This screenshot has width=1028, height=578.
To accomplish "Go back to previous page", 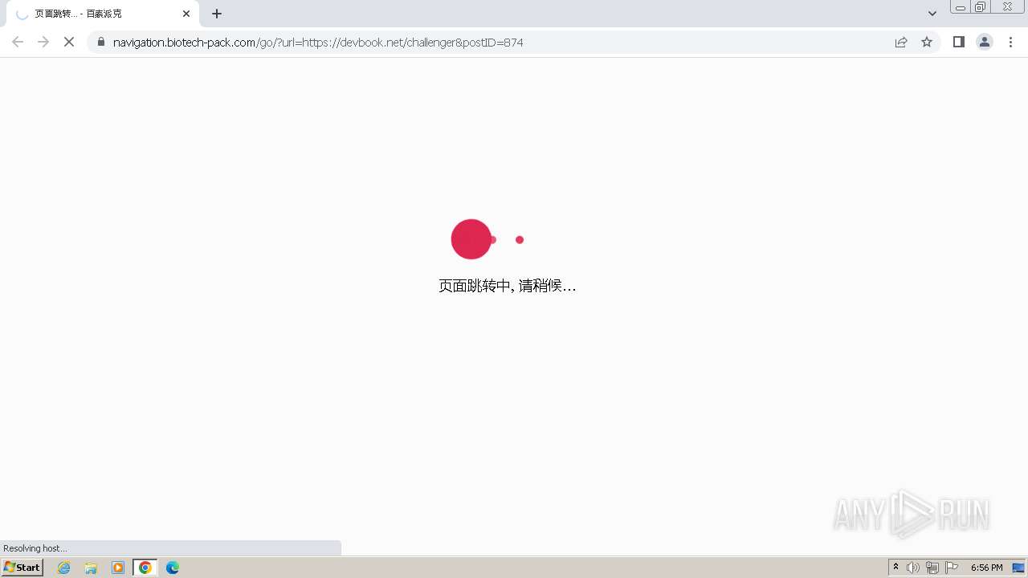I will click(18, 42).
